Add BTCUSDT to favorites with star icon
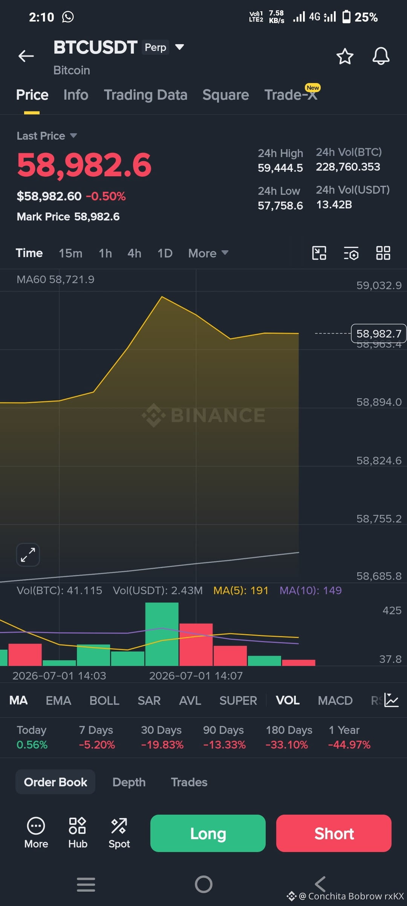This screenshot has height=906, width=407. (x=345, y=56)
